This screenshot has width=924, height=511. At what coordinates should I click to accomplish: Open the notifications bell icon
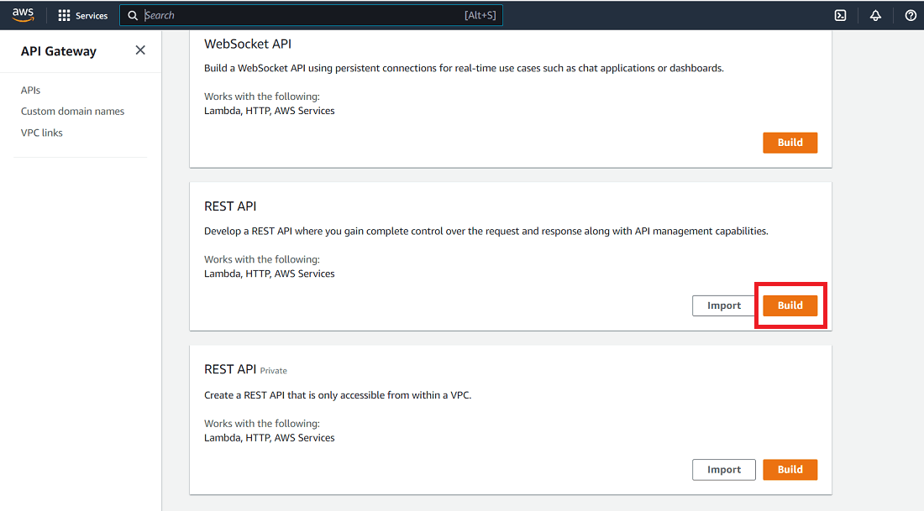pos(875,15)
